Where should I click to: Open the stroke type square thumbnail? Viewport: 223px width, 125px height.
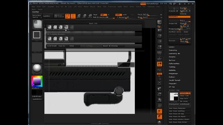[x=37, y=35]
